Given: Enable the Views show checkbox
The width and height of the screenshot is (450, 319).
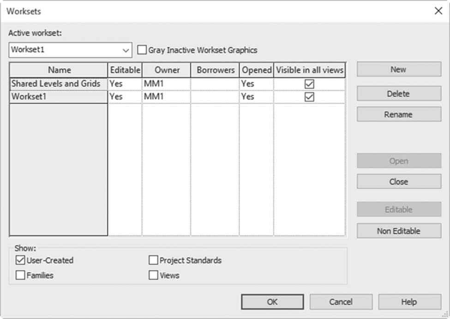Looking at the screenshot, I should pyautogui.click(x=153, y=275).
